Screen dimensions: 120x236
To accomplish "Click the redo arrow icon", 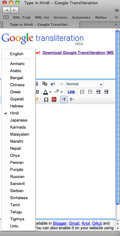I will tap(61, 84).
